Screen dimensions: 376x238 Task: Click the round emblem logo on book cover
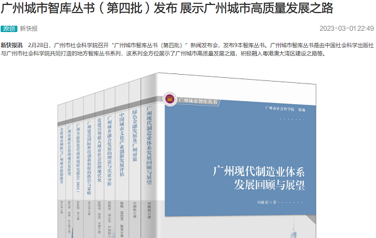tap(170, 99)
